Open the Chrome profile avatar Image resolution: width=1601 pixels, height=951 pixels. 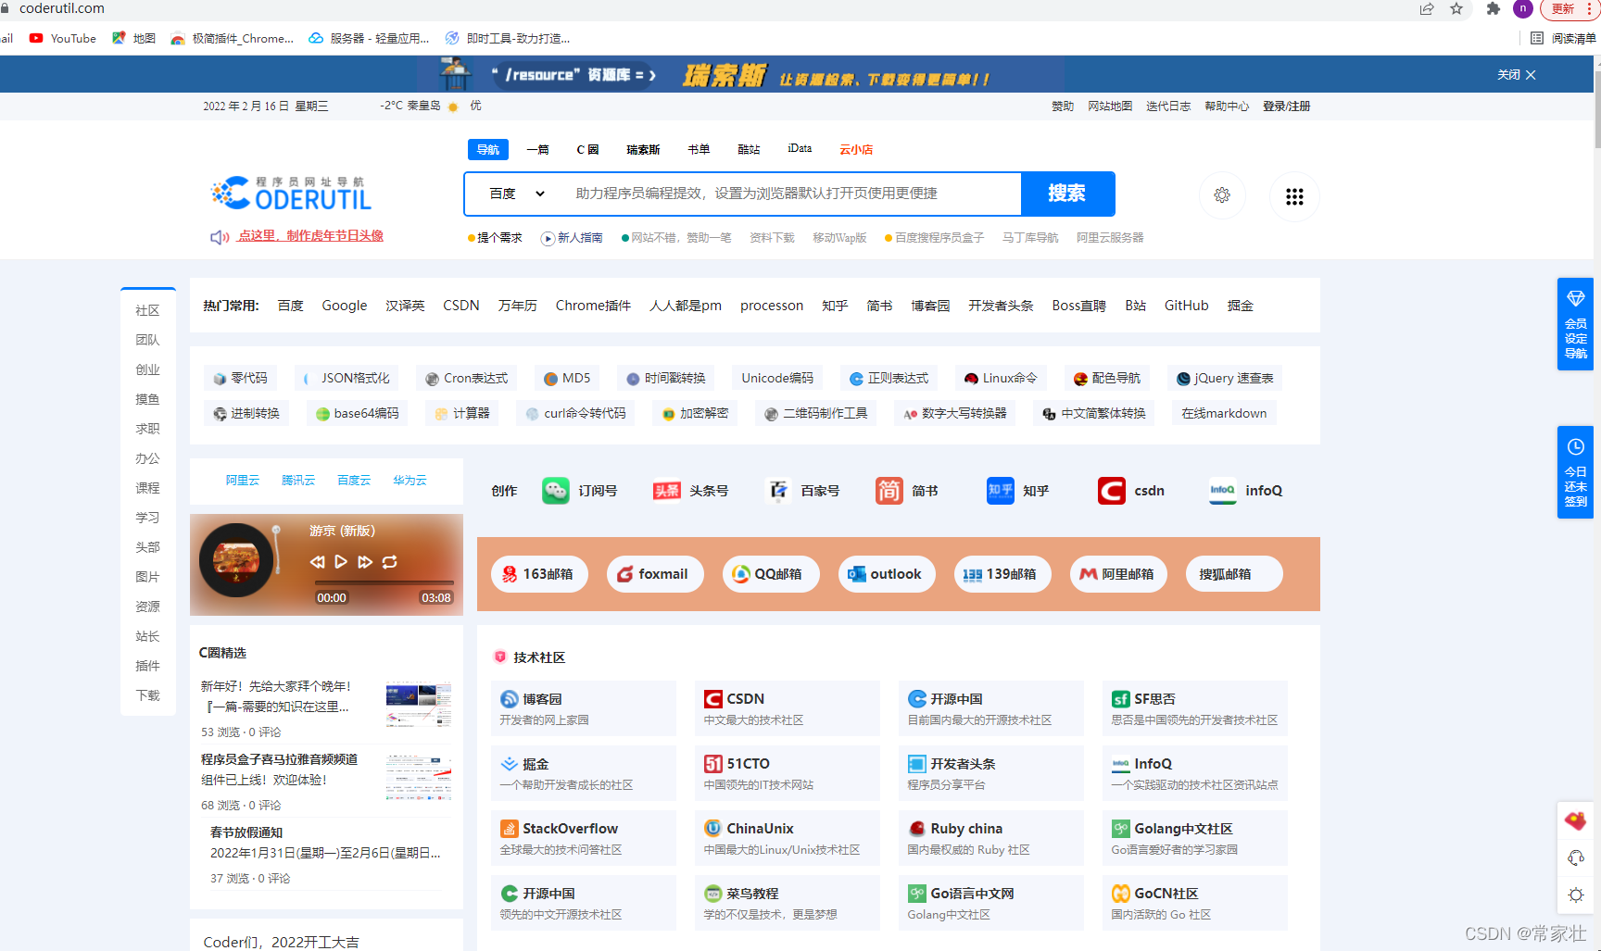[1523, 9]
